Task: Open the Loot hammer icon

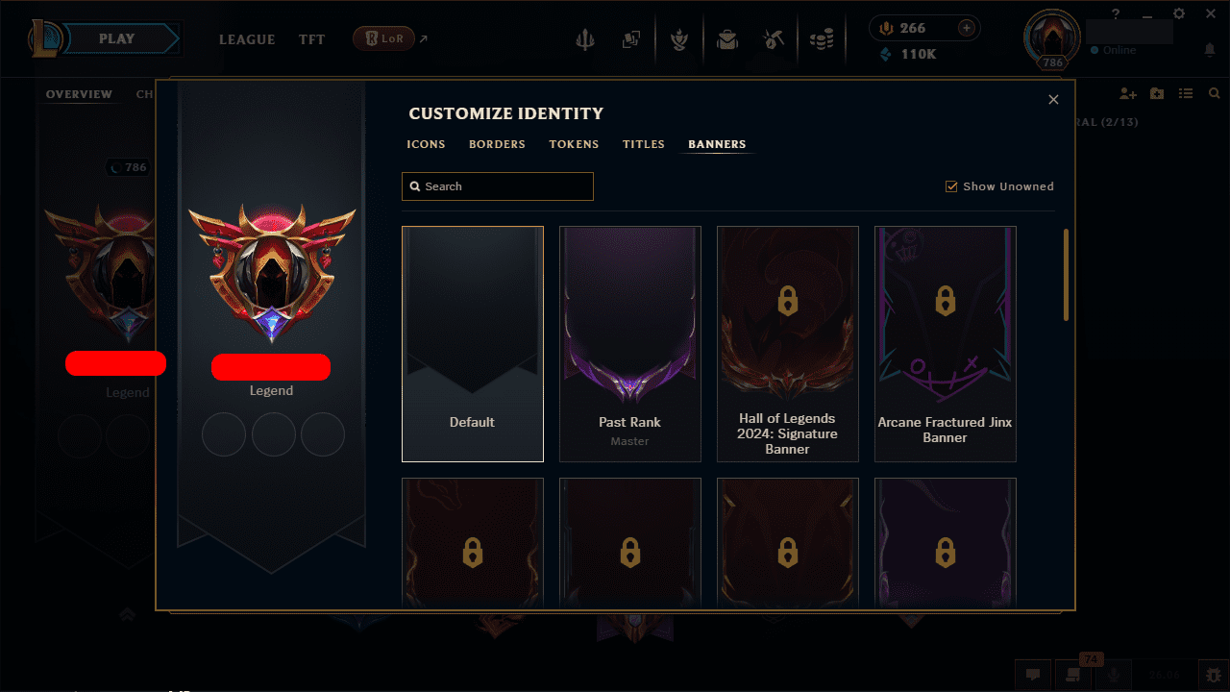Action: [774, 39]
